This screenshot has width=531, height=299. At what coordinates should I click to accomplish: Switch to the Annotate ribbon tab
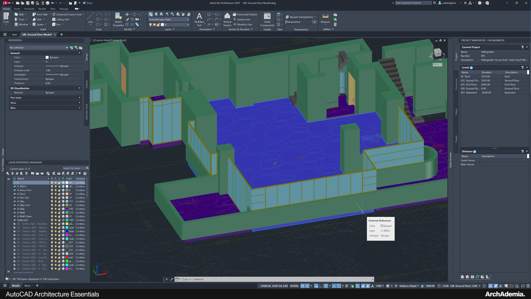[x=29, y=9]
